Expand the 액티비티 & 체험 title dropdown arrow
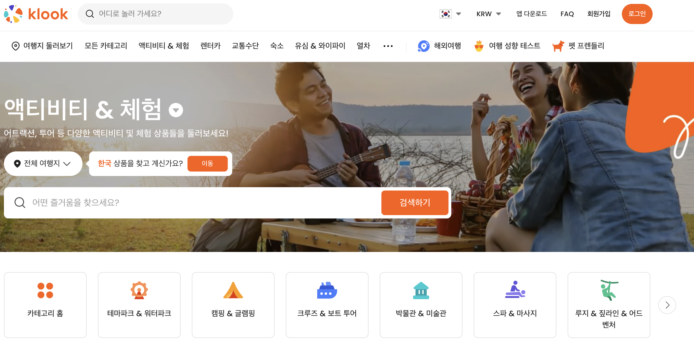The width and height of the screenshot is (694, 362). click(176, 110)
